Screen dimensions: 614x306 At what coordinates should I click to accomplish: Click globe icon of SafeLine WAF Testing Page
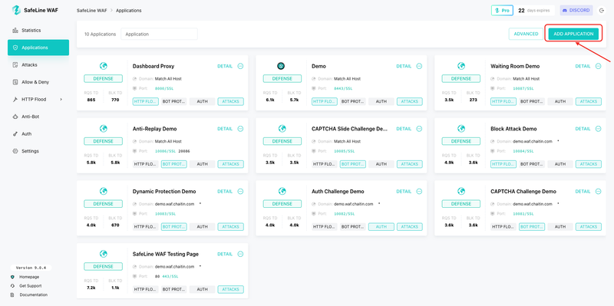(104, 254)
